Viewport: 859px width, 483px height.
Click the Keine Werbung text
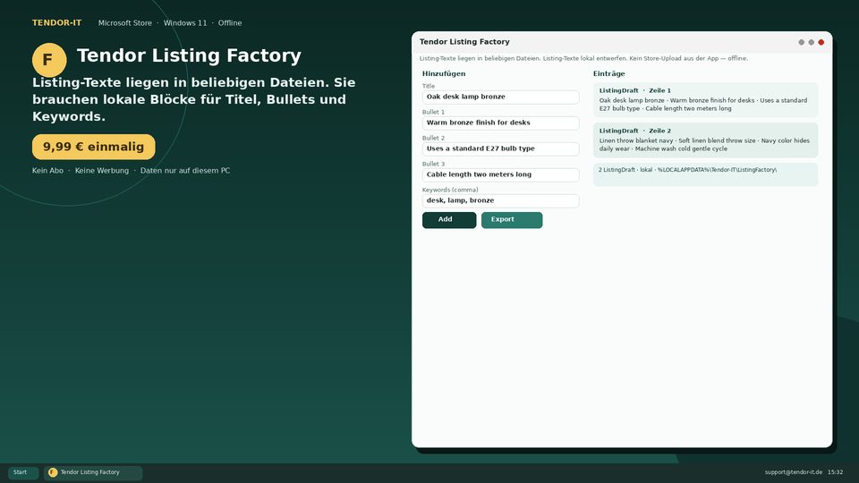click(102, 170)
